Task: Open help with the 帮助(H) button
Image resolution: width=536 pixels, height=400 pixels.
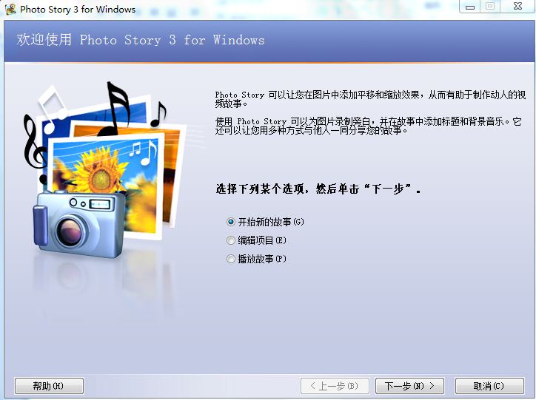Action: pyautogui.click(x=49, y=386)
